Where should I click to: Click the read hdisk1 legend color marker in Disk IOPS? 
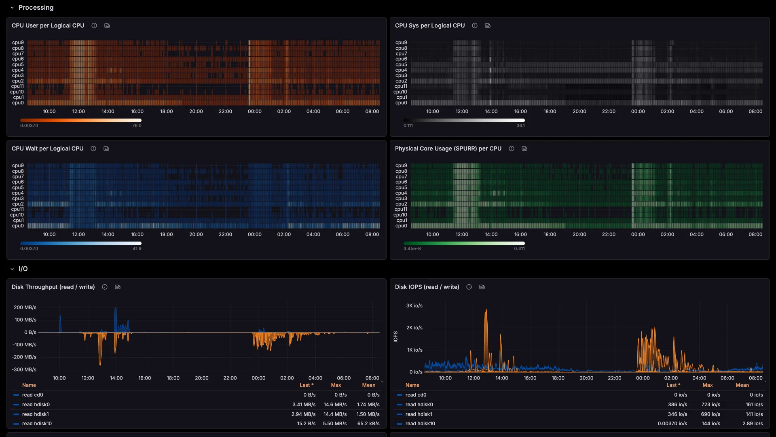pyautogui.click(x=400, y=414)
